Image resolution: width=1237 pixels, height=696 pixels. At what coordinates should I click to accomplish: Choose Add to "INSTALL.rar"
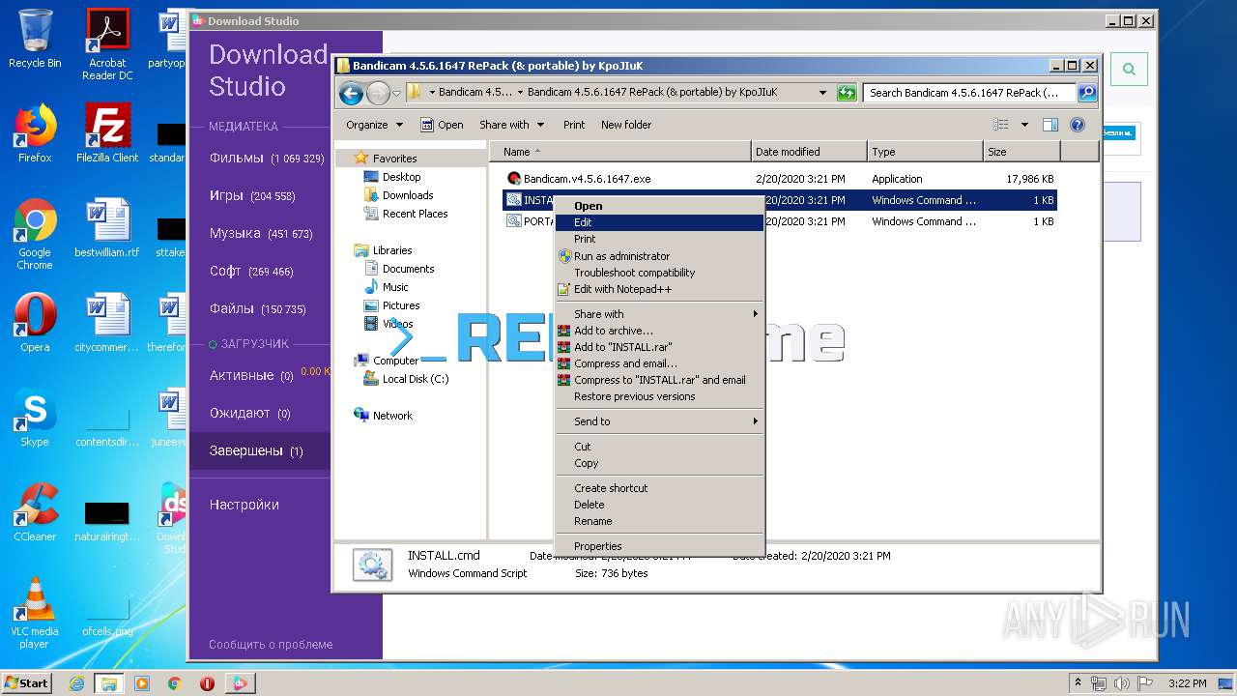point(660,347)
